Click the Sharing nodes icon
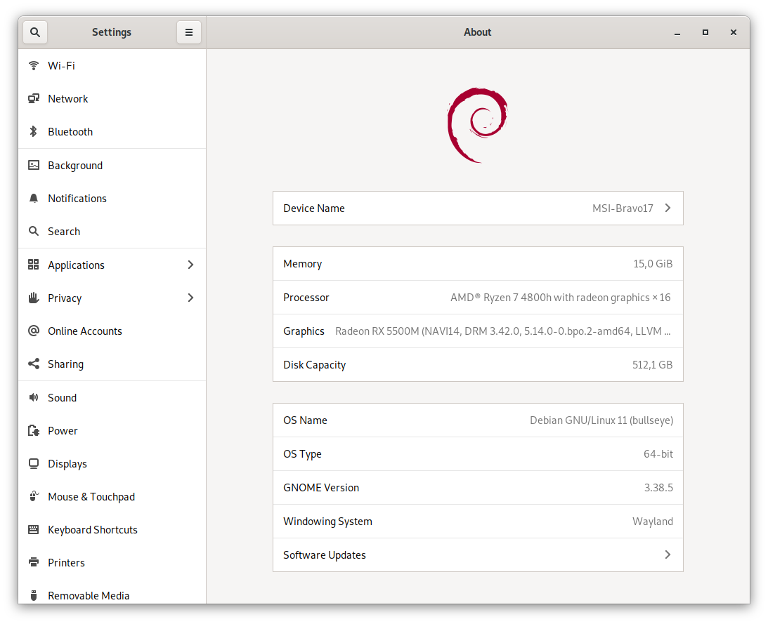Image resolution: width=768 pixels, height=624 pixels. [x=33, y=364]
